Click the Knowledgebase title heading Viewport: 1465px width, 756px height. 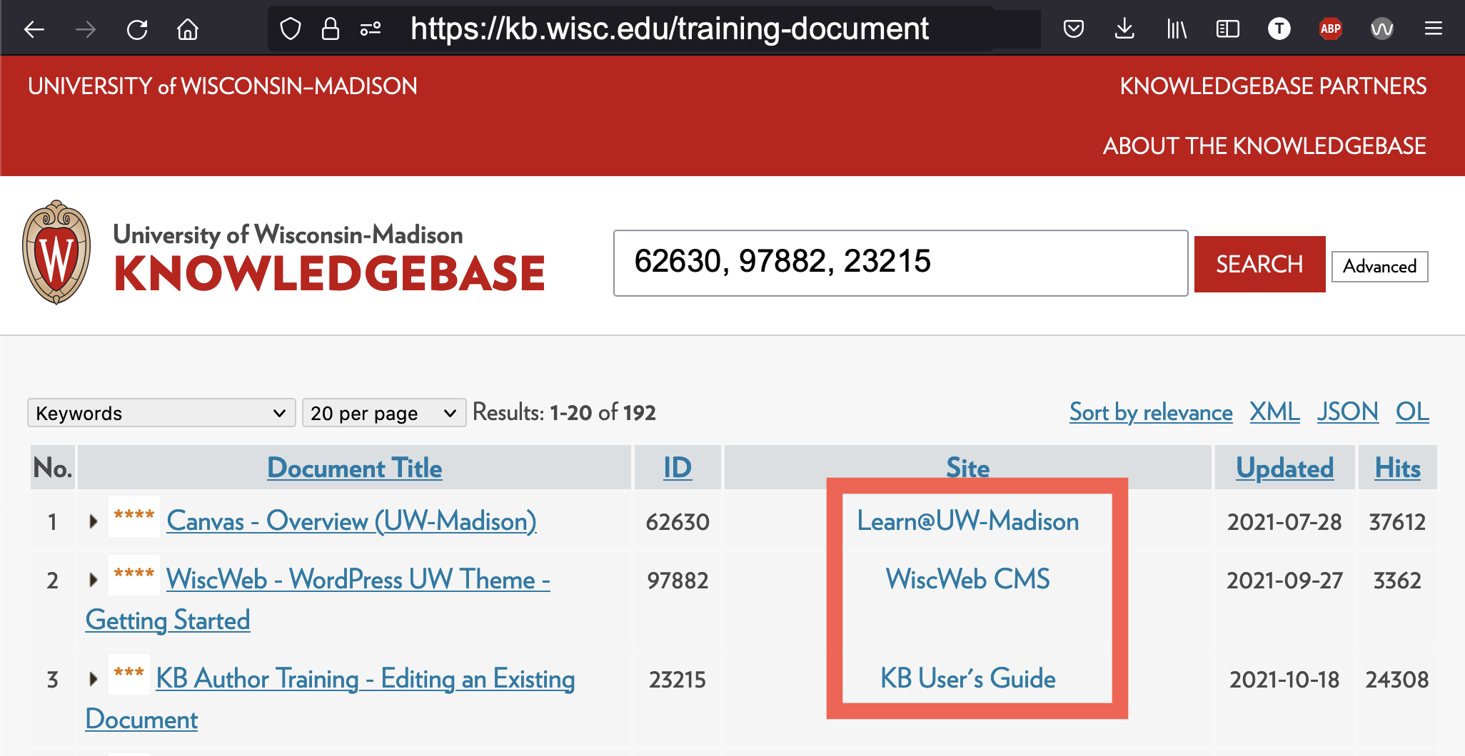[x=329, y=274]
